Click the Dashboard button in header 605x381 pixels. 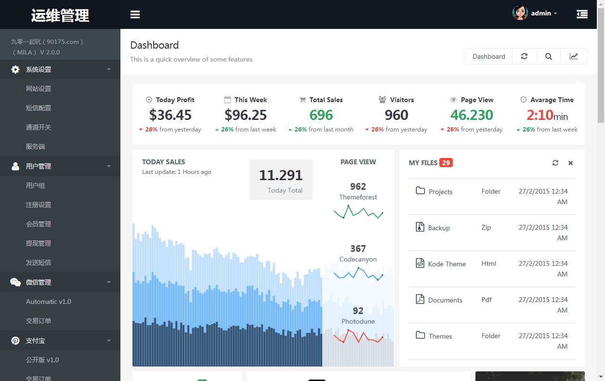488,56
